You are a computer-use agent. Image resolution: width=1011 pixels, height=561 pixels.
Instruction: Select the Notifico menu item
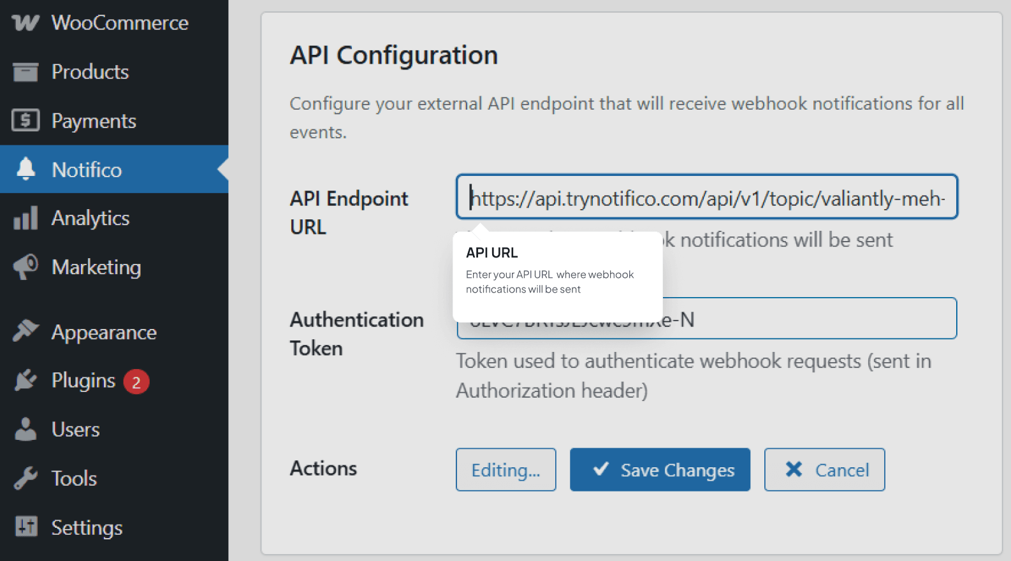[x=114, y=169]
